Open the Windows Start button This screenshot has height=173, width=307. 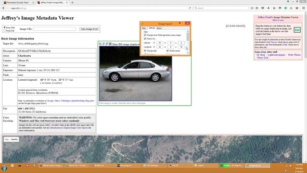click(4, 168)
